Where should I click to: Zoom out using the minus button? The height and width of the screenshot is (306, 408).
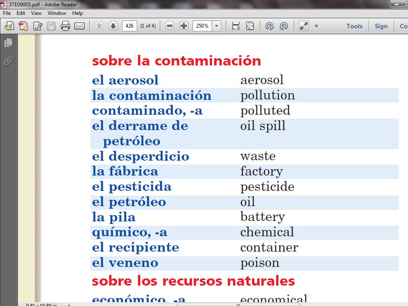[x=170, y=26]
